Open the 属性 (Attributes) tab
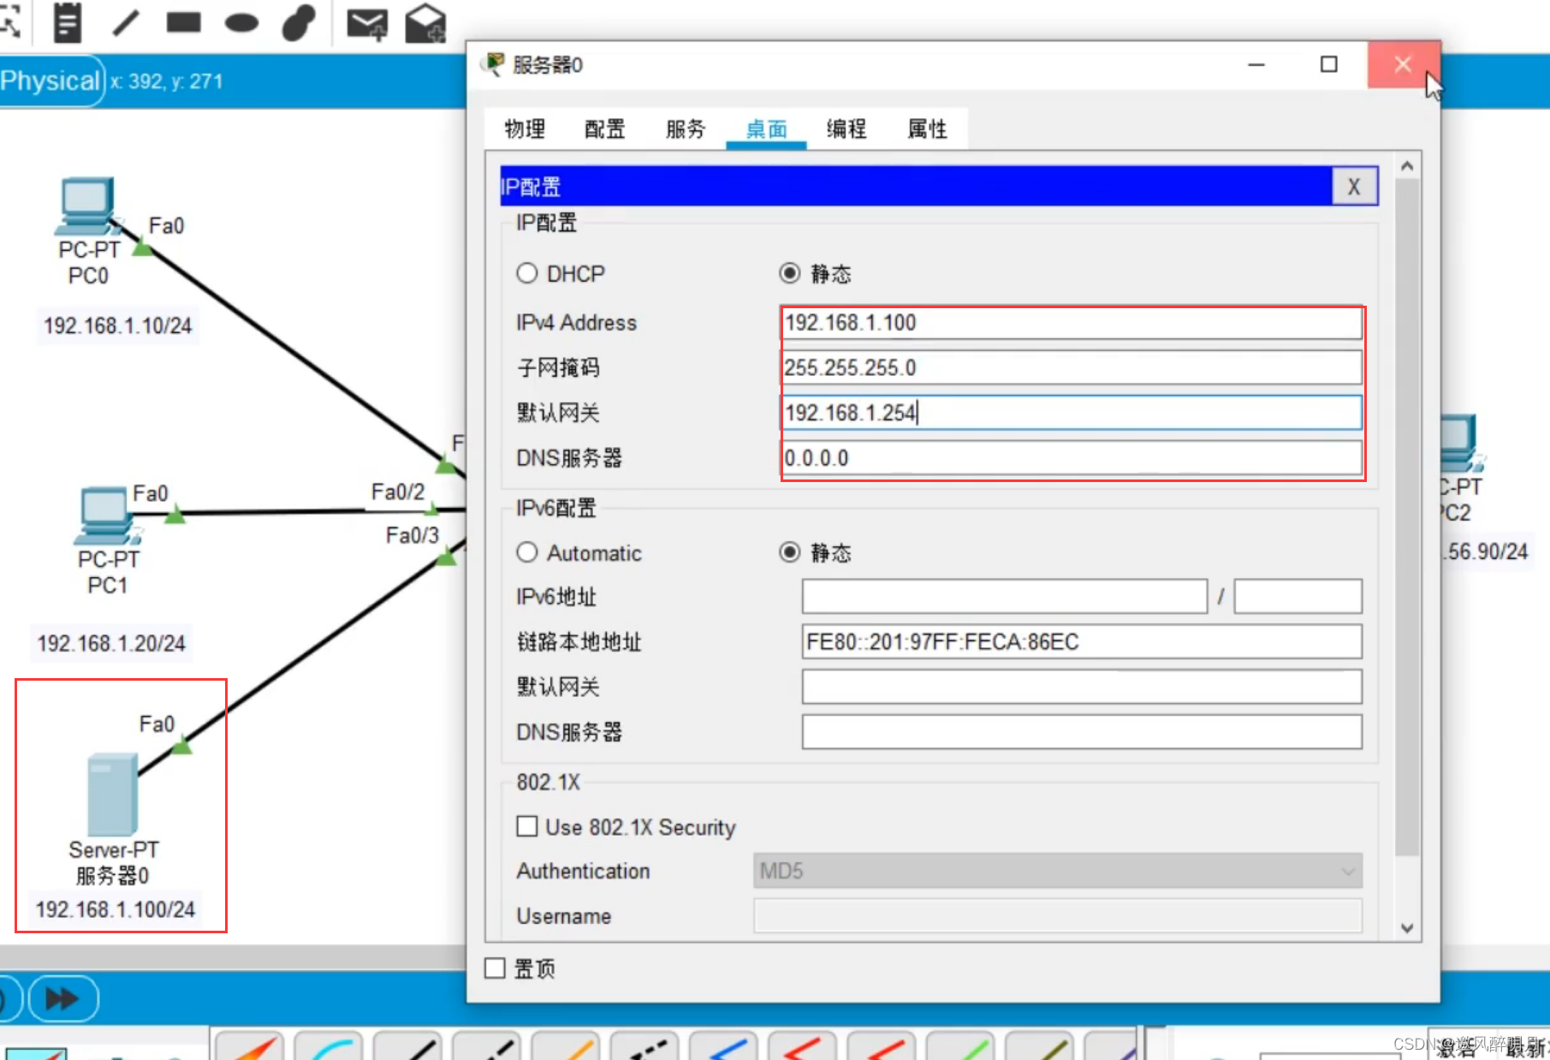 point(928,129)
